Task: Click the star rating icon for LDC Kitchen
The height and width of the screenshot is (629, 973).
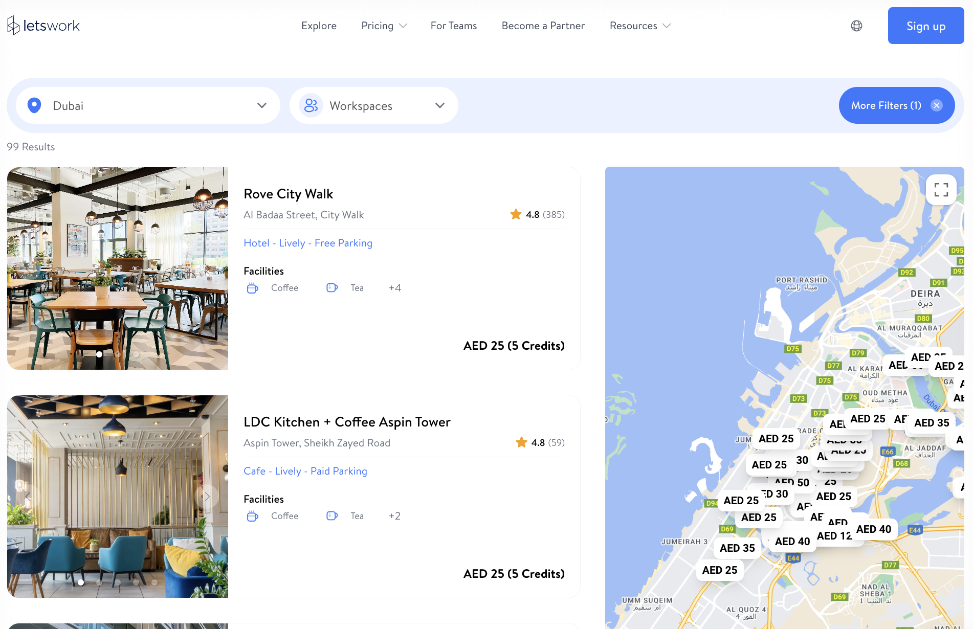Action: click(x=521, y=442)
